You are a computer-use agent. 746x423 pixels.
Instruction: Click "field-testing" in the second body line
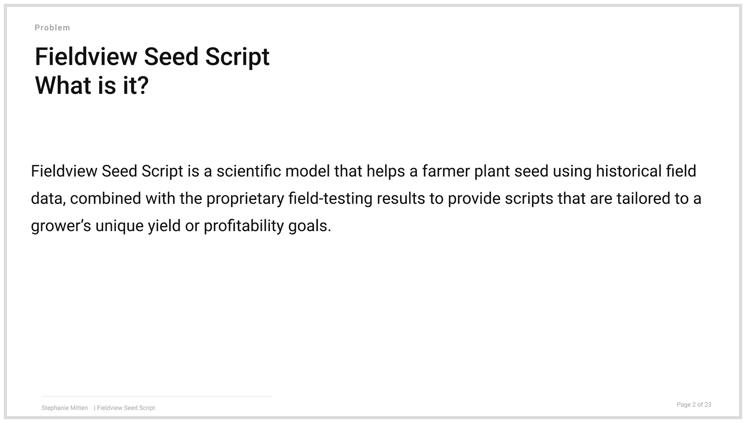click(330, 199)
